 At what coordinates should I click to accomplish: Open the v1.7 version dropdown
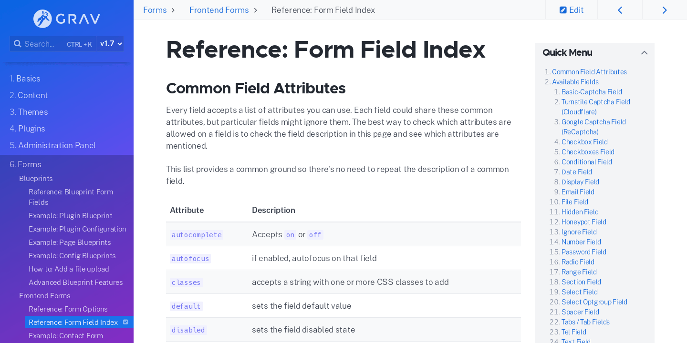tap(110, 44)
